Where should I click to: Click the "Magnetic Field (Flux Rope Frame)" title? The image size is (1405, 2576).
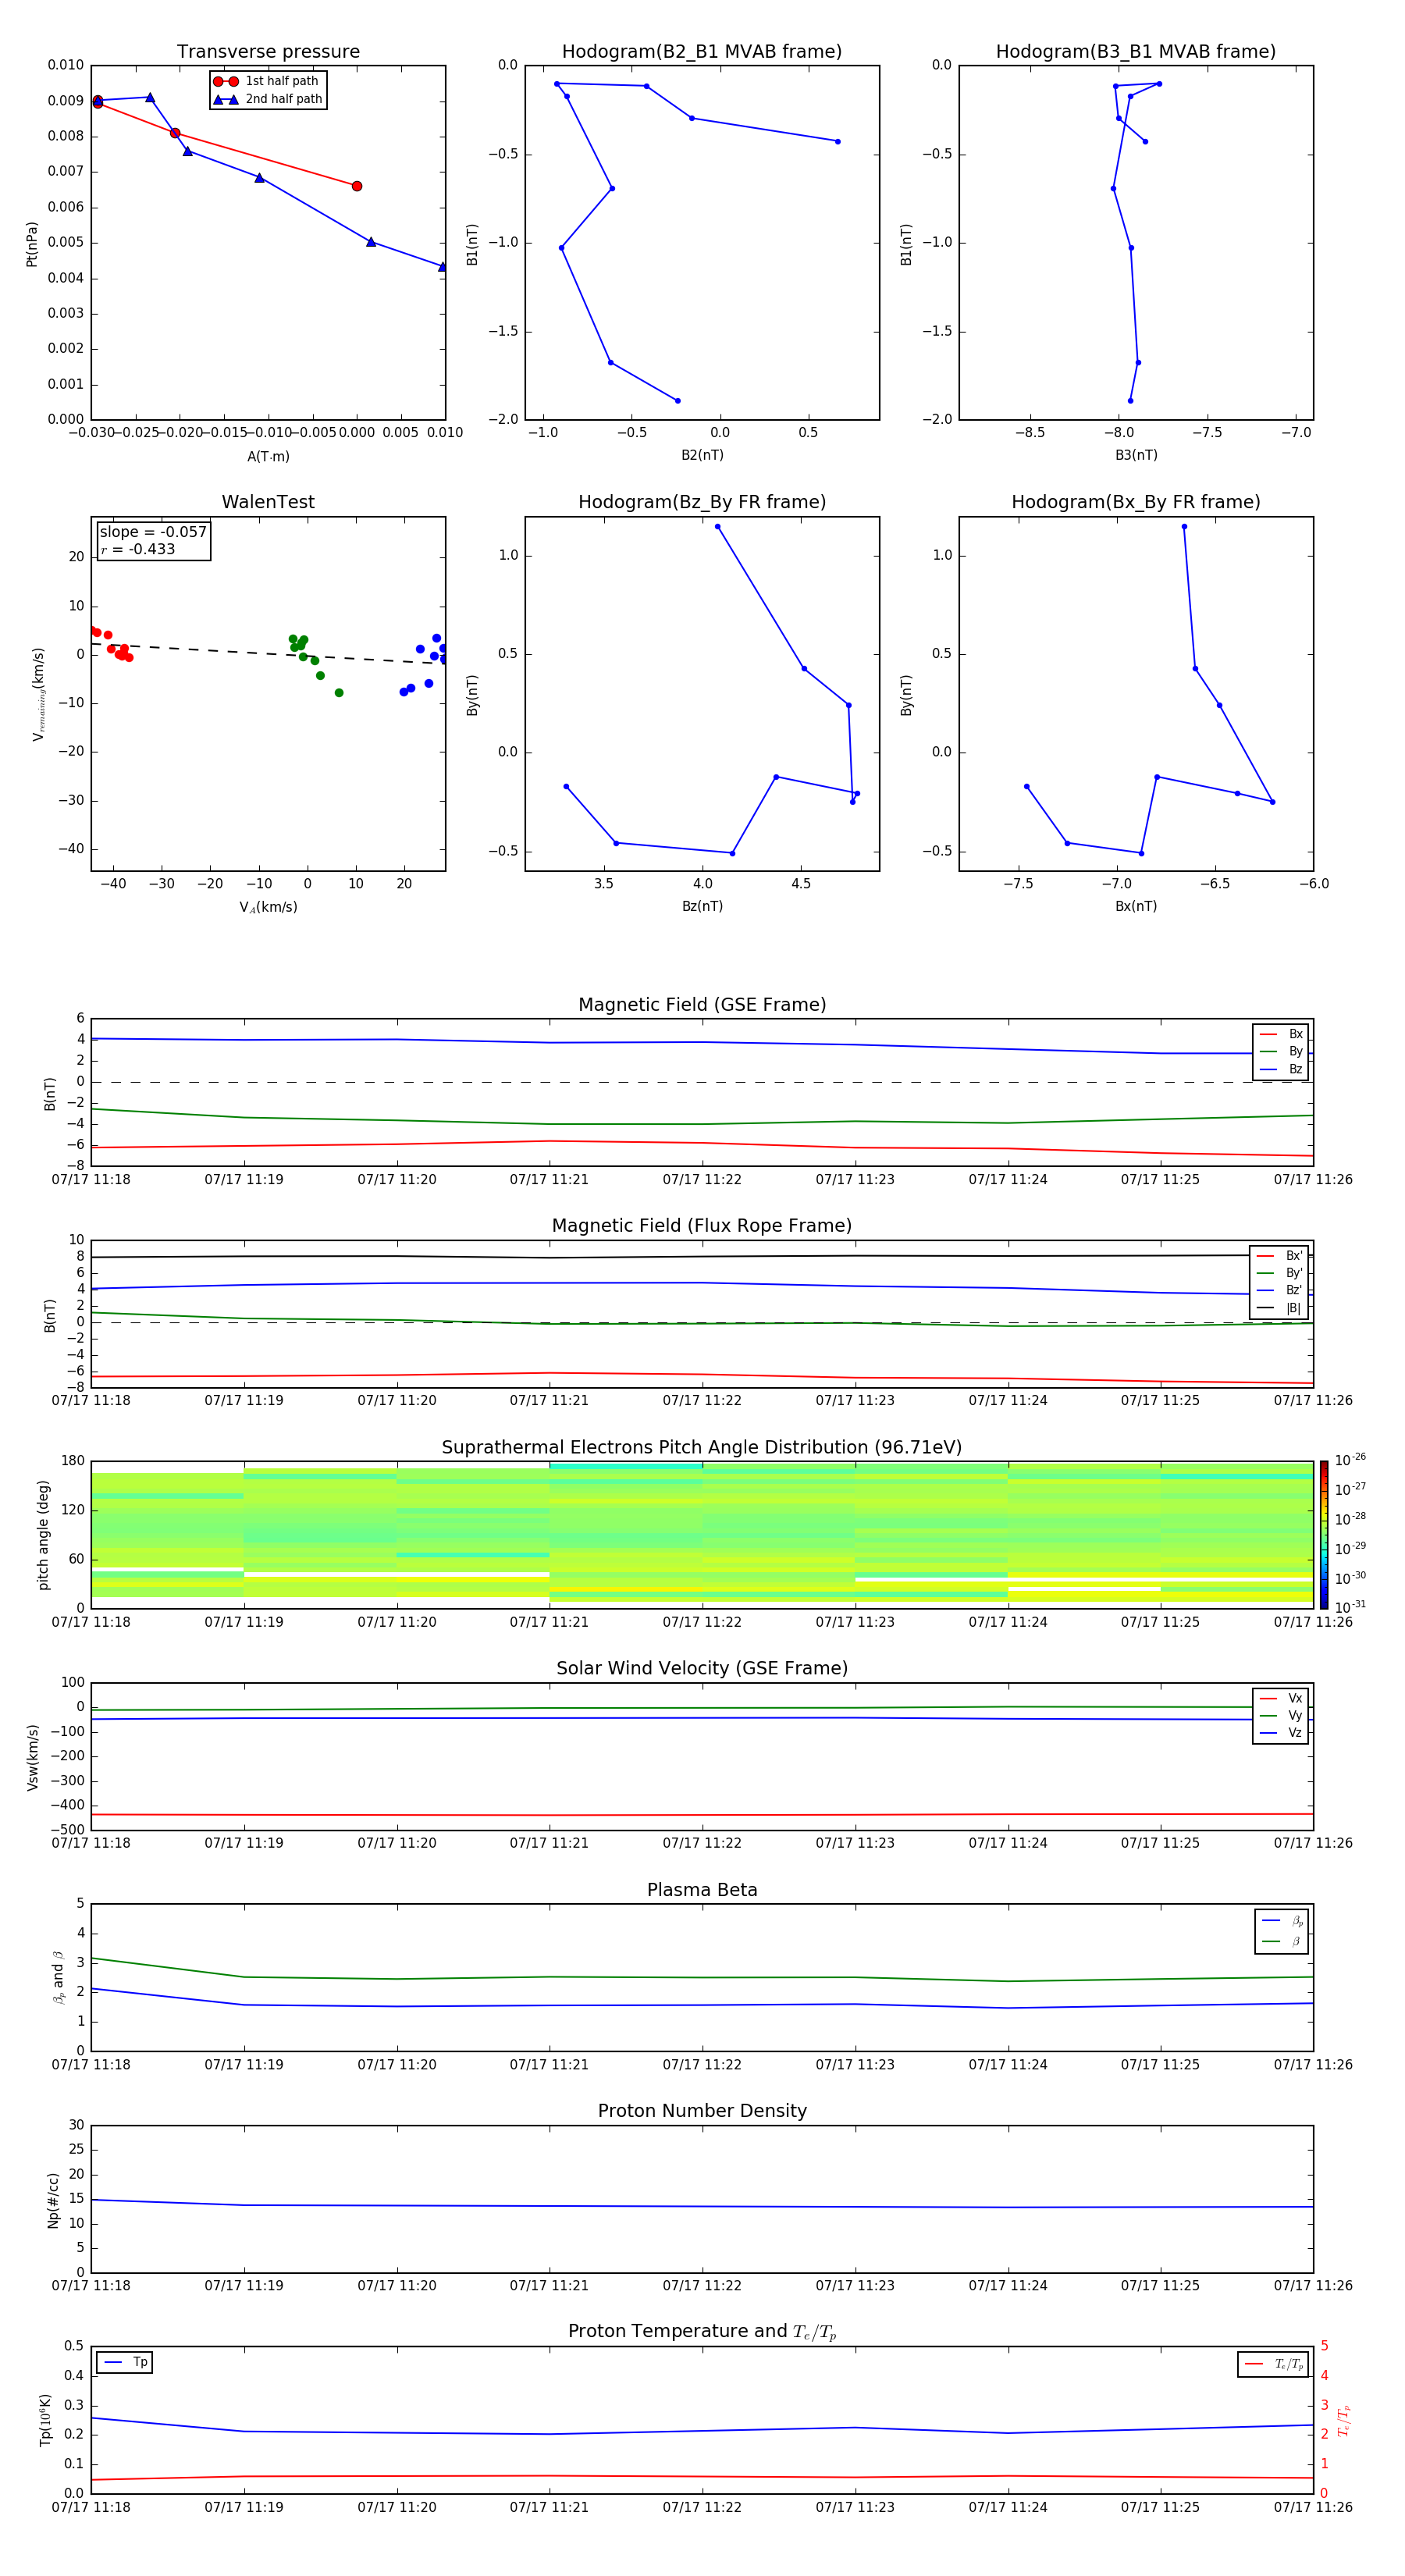tap(702, 1226)
